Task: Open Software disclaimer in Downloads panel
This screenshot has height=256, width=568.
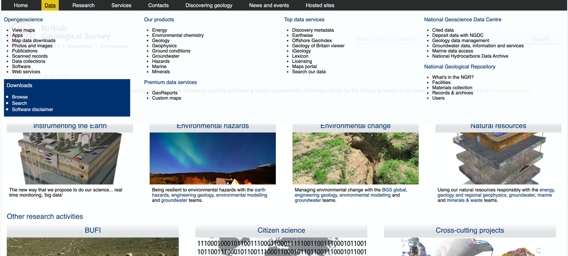Action: pyautogui.click(x=33, y=109)
